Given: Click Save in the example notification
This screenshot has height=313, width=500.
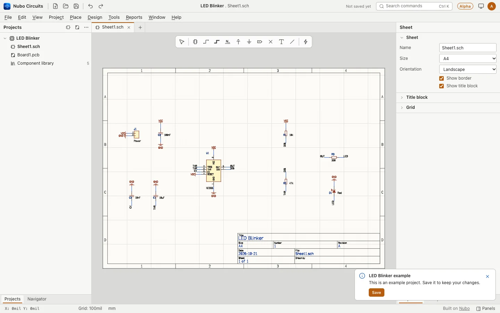Looking at the screenshot, I should tap(376, 292).
